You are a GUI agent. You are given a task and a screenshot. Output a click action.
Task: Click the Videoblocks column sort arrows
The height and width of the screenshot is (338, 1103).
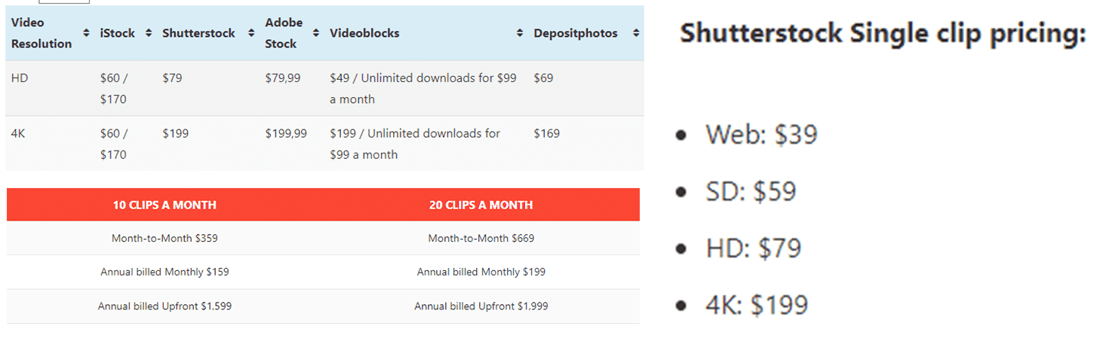(520, 33)
